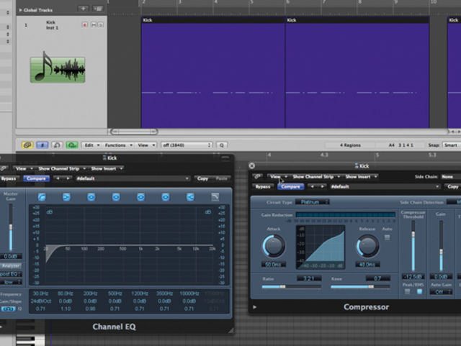Open the Functions menu in piano roll
461x346 pixels.
(118, 145)
